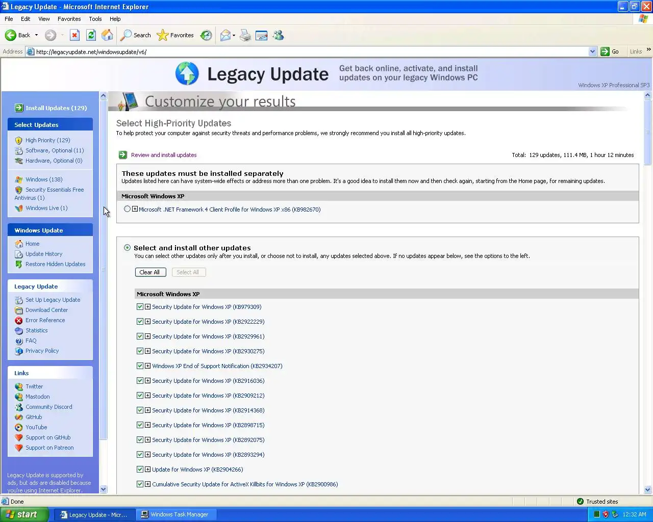Expand details for KB2898715 update
The image size is (653, 522).
(147, 425)
